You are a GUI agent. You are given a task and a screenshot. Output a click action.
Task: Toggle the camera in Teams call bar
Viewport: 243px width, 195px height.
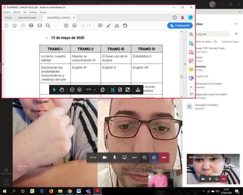105,157
